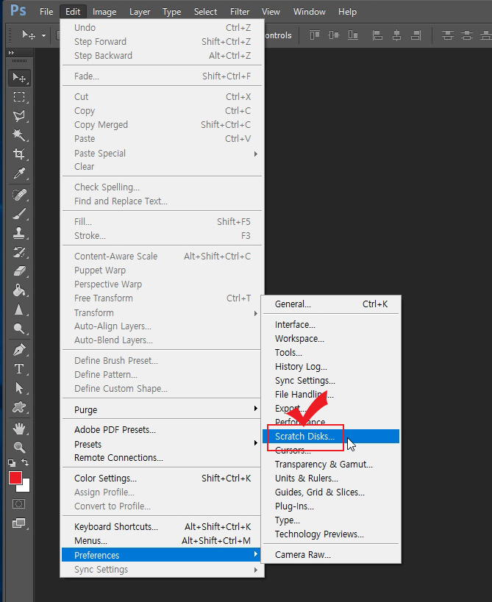Select the Zoom tool

point(19,448)
